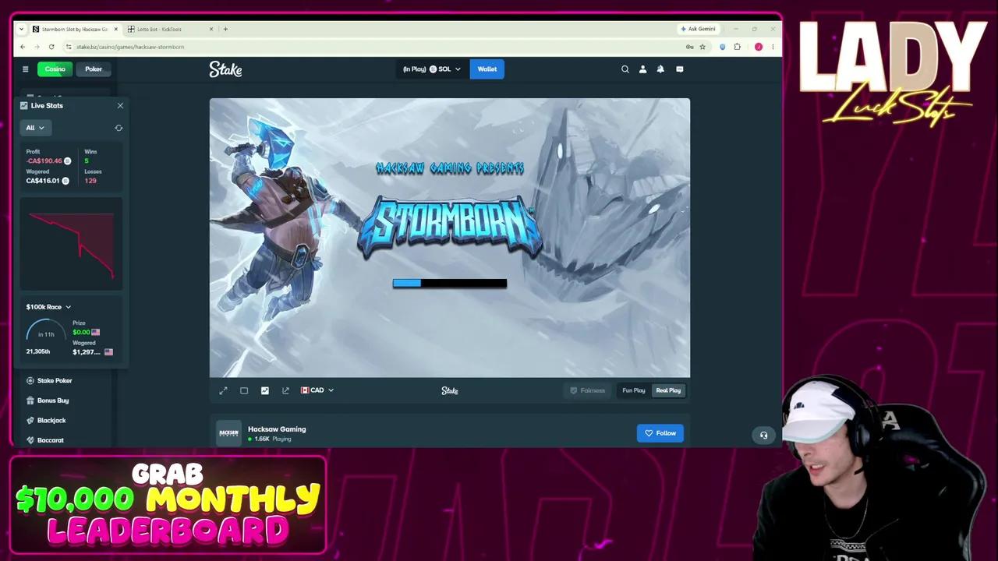Enter fullscreen mode for the game
The height and width of the screenshot is (561, 998).
[x=223, y=390]
